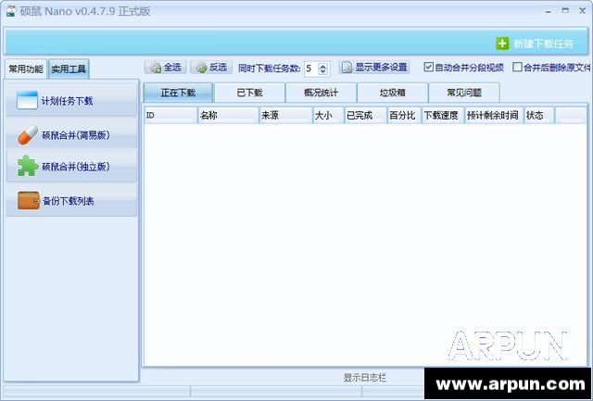593x401 pixels.
Task: Open 计划任务下载 tool
Action: coord(71,101)
